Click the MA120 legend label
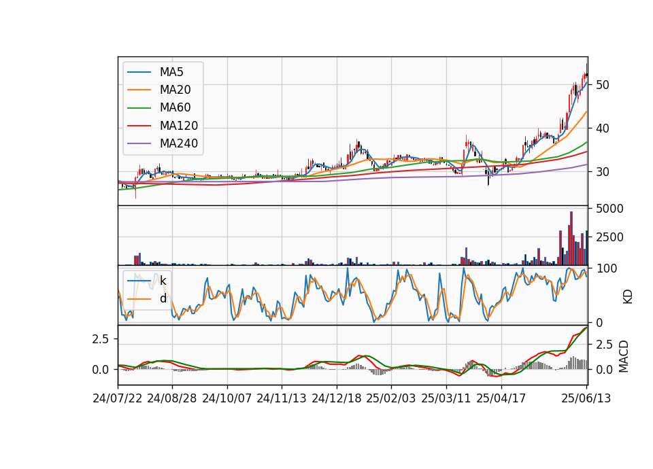Viewport: 653px width, 469px height. (x=179, y=126)
